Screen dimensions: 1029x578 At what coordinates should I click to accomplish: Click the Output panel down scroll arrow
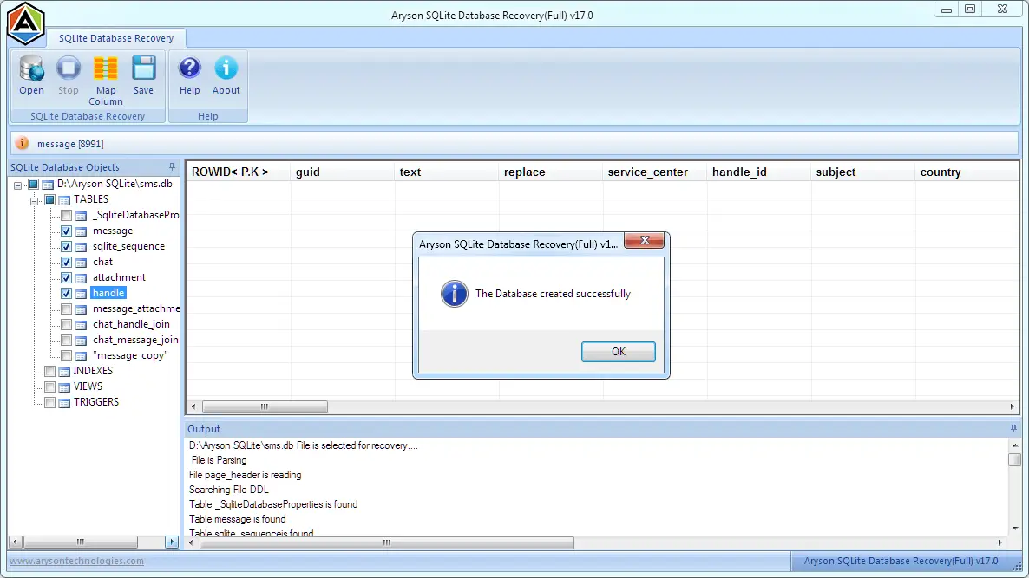tap(1014, 529)
